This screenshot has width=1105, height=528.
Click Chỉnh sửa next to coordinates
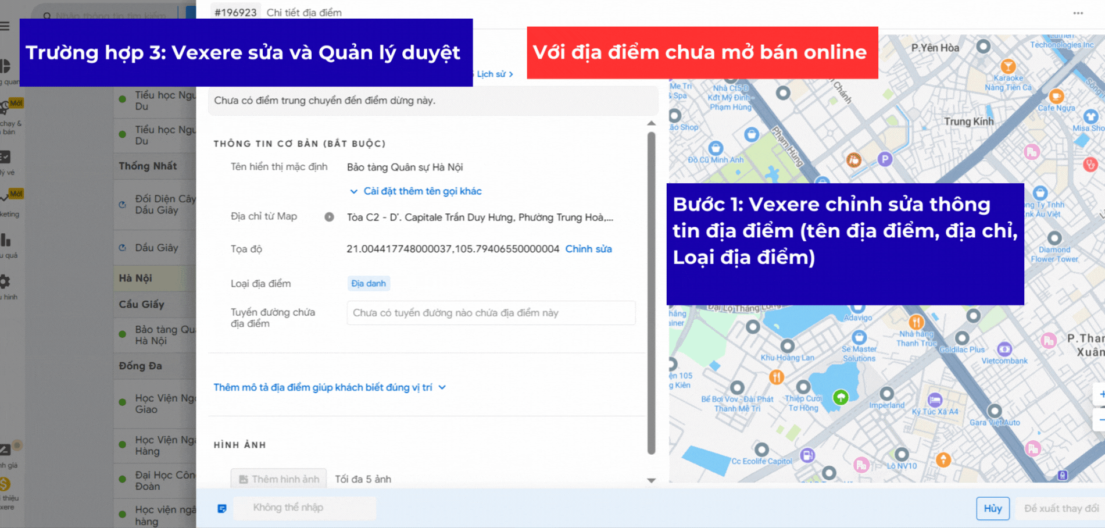pyautogui.click(x=588, y=249)
